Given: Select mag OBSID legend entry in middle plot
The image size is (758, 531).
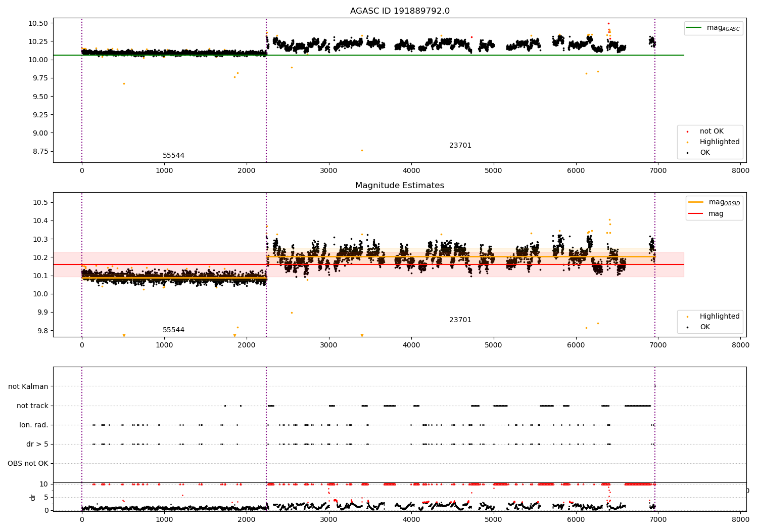Looking at the screenshot, I should pyautogui.click(x=714, y=202).
